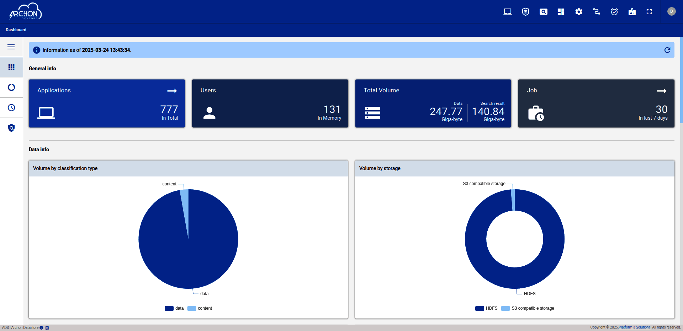Open the ID badge credentials icon
This screenshot has width=683, height=331.
tap(632, 11)
